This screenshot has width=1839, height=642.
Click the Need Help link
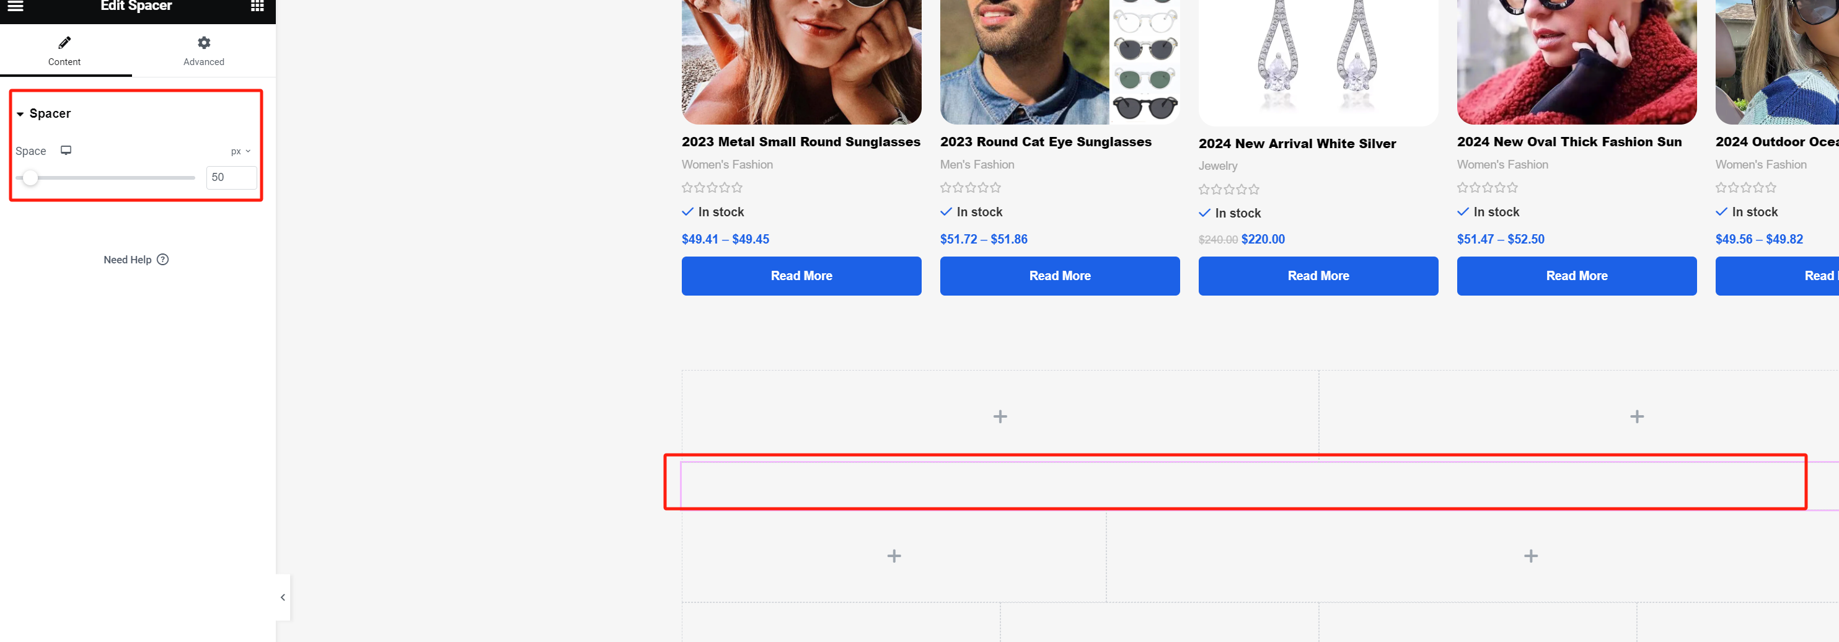(x=127, y=260)
